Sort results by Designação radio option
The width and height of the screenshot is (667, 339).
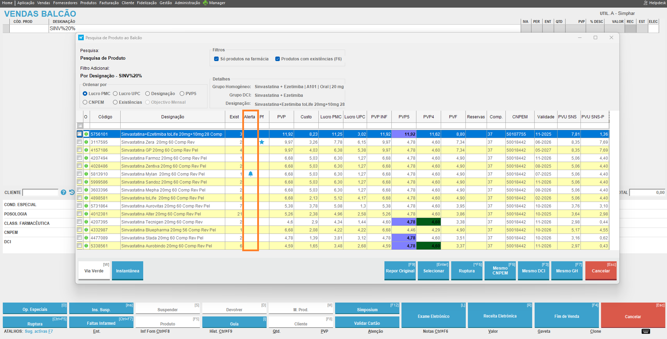pyautogui.click(x=147, y=94)
